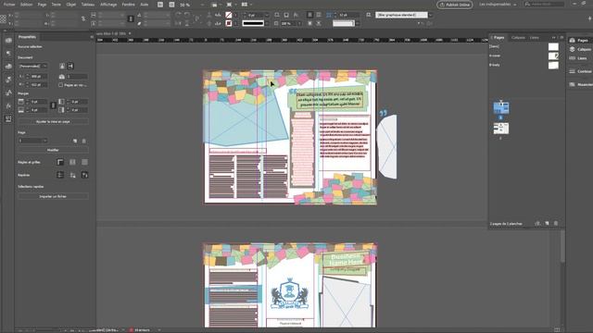
Task: Open the Pages panel flyout menu
Action: click(x=561, y=37)
